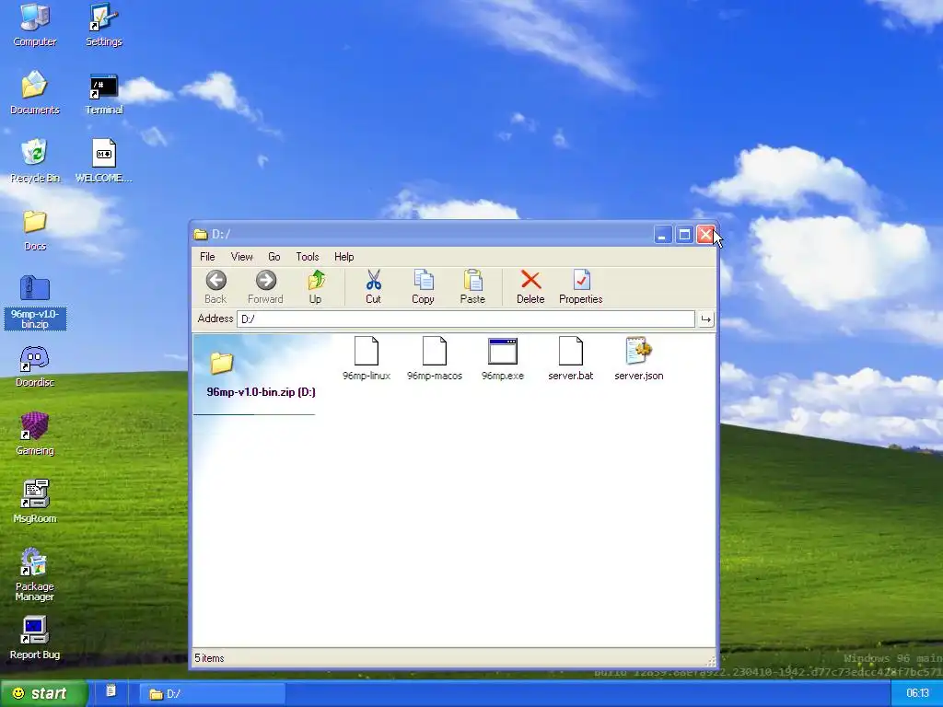Click the window resize grip corner
The width and height of the screenshot is (943, 707).
(x=711, y=661)
